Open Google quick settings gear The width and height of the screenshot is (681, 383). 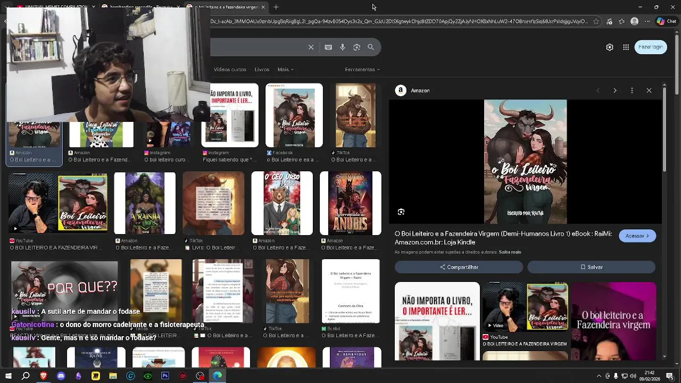click(610, 47)
